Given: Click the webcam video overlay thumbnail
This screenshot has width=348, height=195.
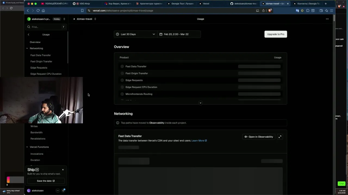Looking at the screenshot, I should coord(41,100).
